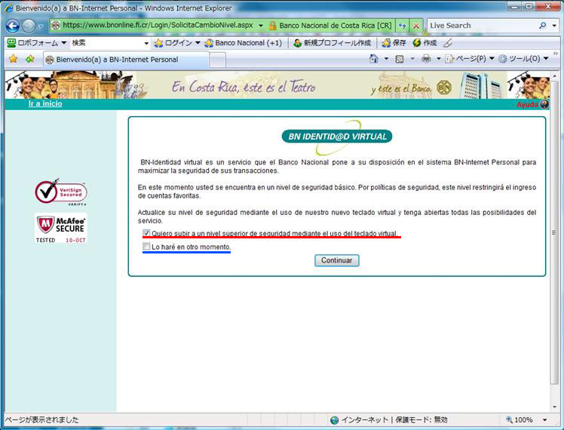Click inside the Live Search box
564x430 pixels.
pos(483,26)
